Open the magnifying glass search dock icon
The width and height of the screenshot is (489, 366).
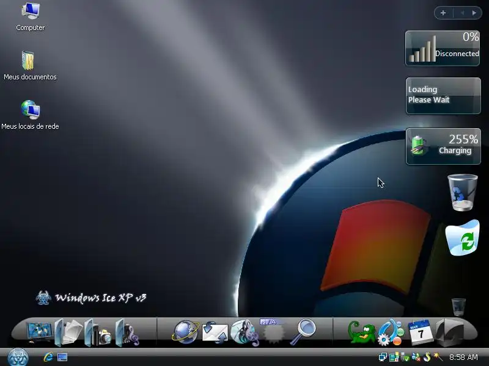pos(303,332)
